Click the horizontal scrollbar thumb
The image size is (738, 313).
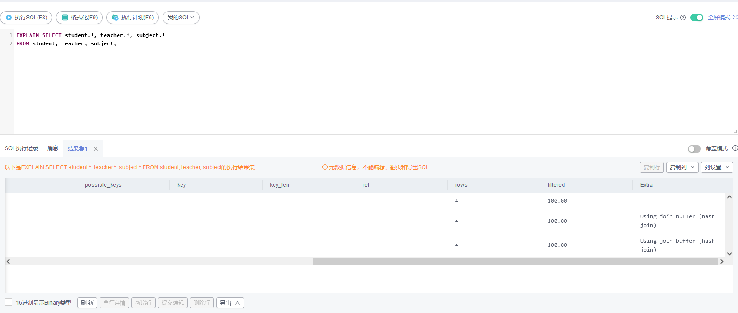coord(515,261)
